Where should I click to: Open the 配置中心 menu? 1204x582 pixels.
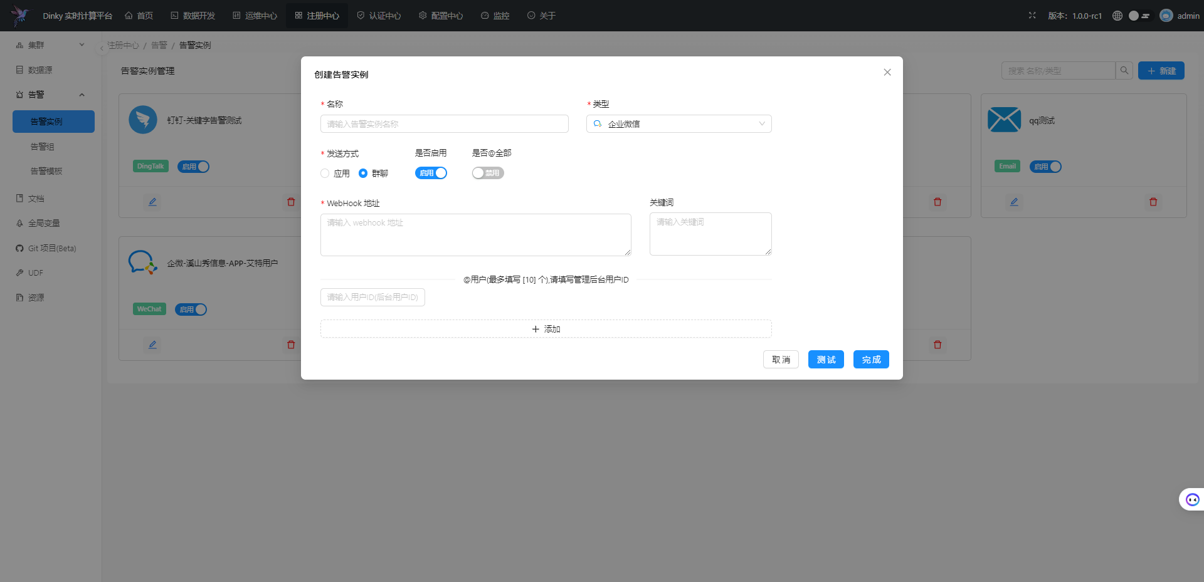[441, 16]
